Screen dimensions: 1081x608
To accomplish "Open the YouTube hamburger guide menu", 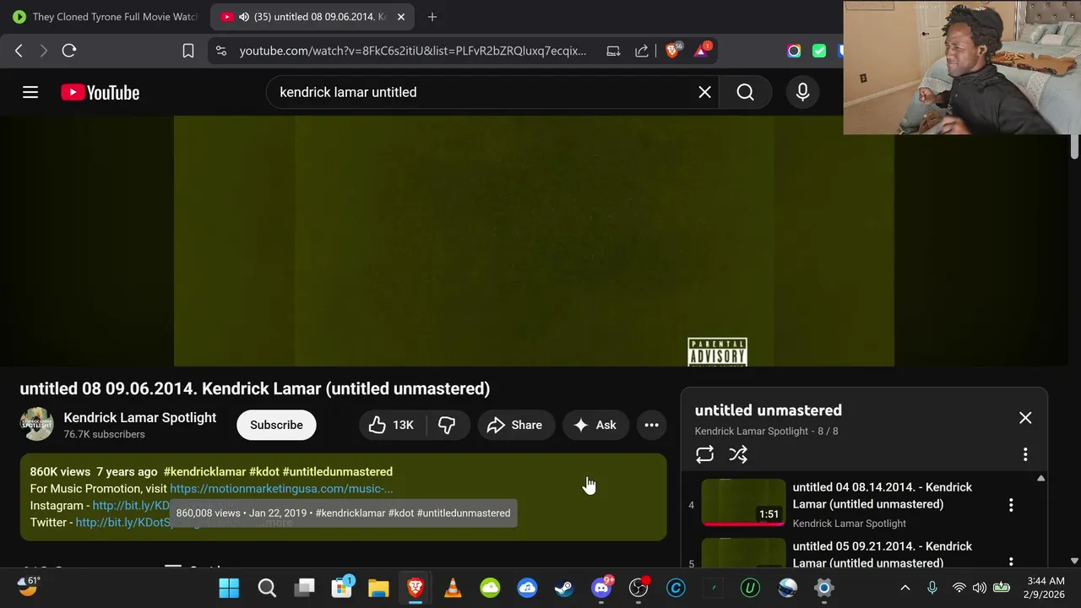I will (30, 92).
